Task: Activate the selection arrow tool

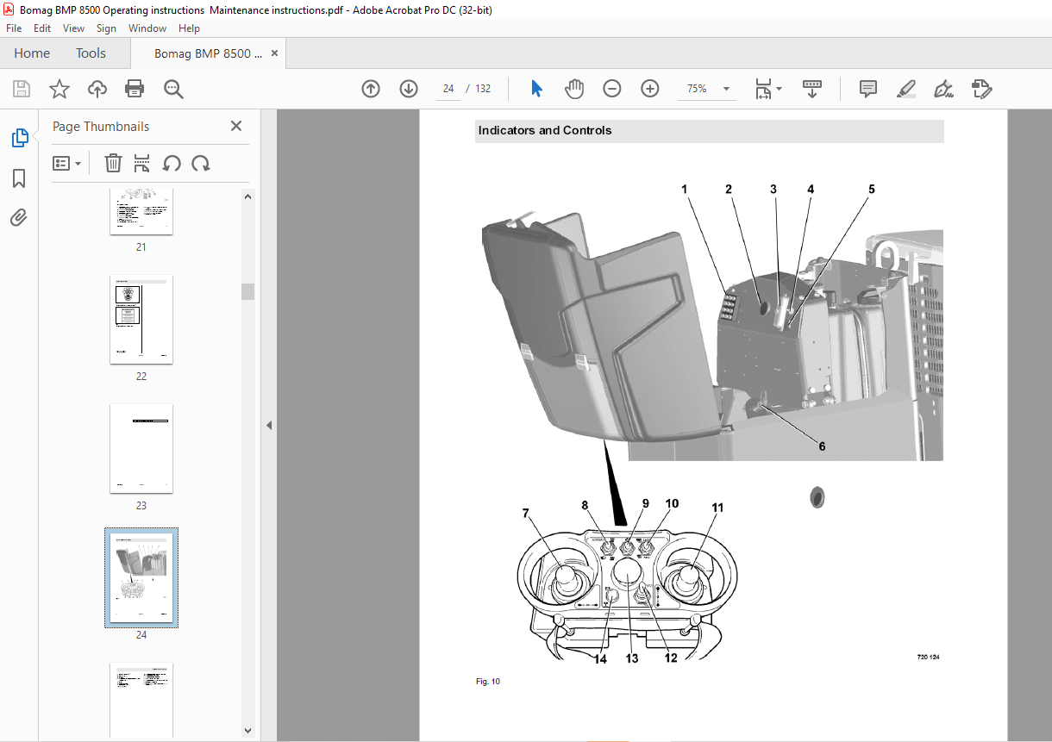Action: 536,89
